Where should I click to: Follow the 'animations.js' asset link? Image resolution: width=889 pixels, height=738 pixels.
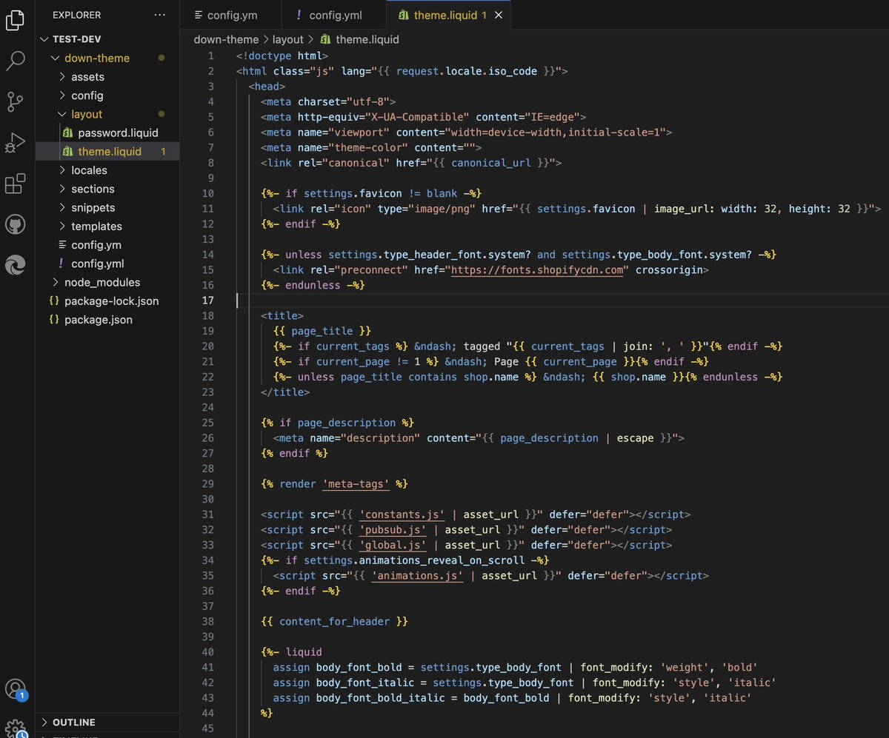click(x=417, y=575)
